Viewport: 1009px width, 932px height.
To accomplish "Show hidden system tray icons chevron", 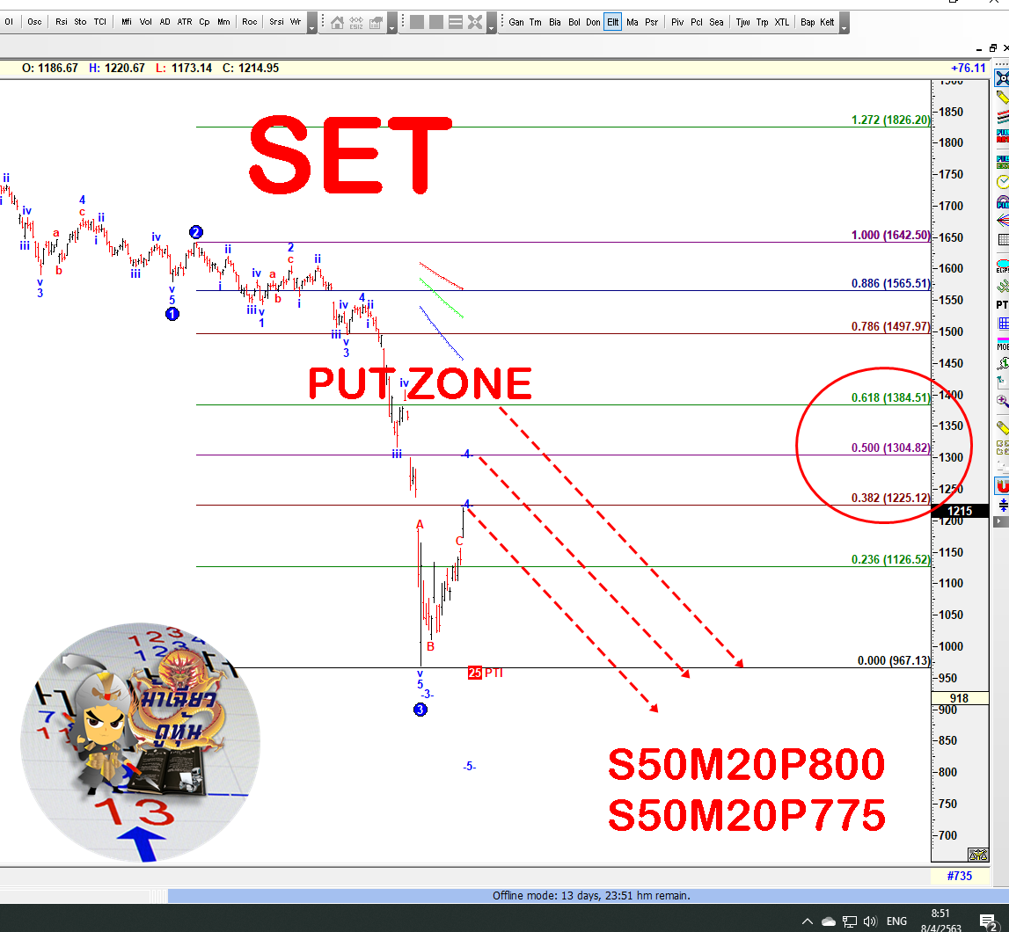I will (808, 921).
